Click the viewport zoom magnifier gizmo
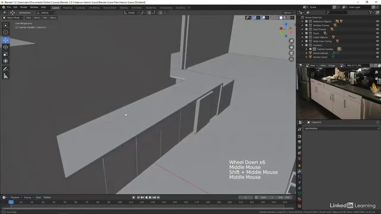Image resolution: width=381 pixels, height=214 pixels. [x=291, y=41]
